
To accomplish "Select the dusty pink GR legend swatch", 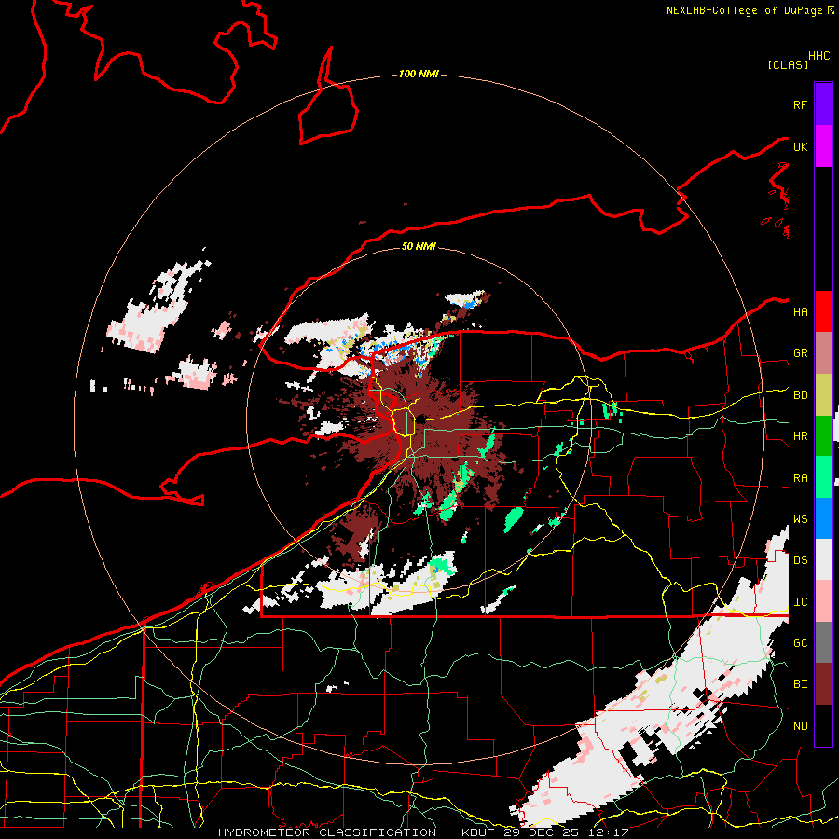I will 823,353.
